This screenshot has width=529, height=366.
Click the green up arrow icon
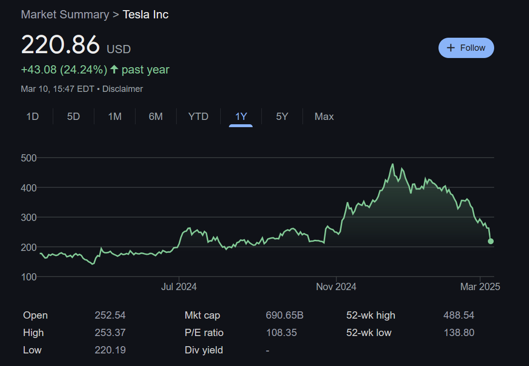(x=114, y=70)
